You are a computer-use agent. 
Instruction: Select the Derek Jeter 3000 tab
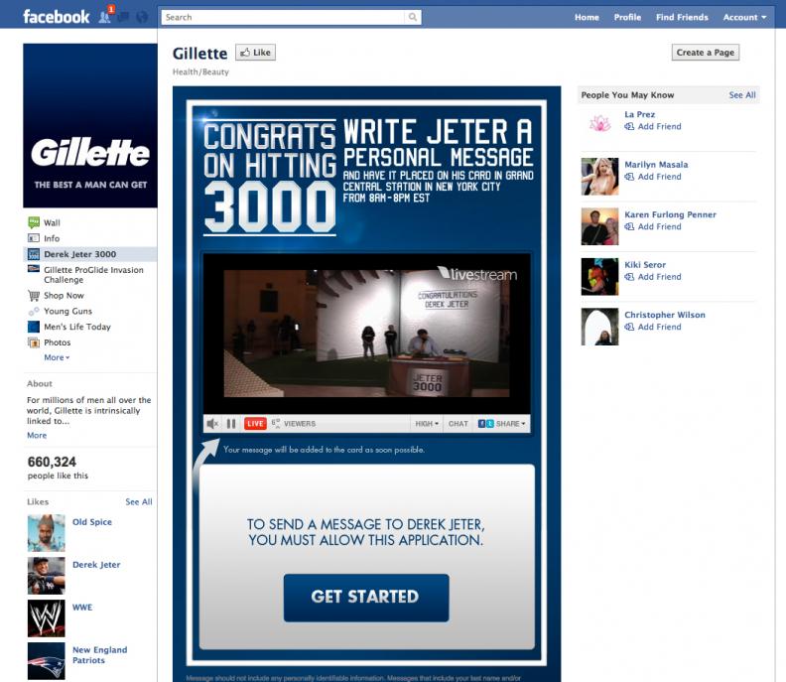click(x=90, y=254)
